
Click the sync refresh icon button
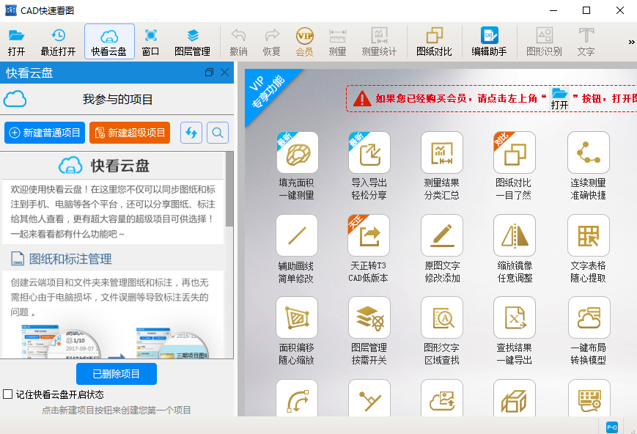coord(191,133)
